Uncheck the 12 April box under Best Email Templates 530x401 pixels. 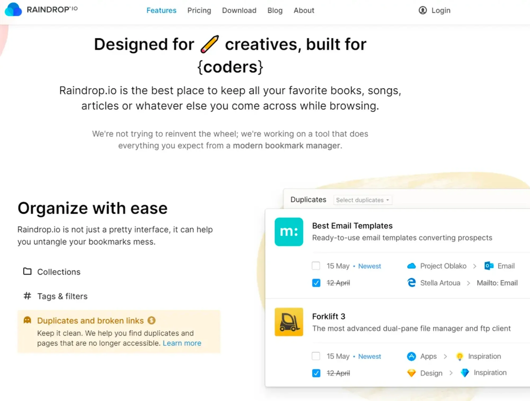tap(316, 283)
